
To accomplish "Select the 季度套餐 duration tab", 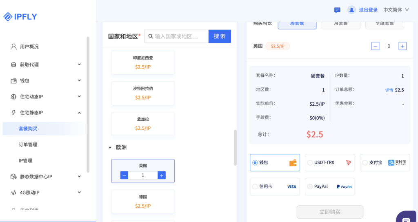I will click(385, 24).
